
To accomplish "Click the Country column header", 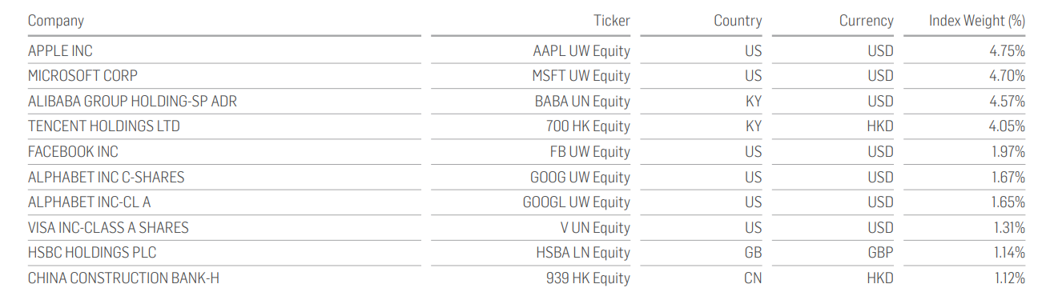I will [738, 21].
